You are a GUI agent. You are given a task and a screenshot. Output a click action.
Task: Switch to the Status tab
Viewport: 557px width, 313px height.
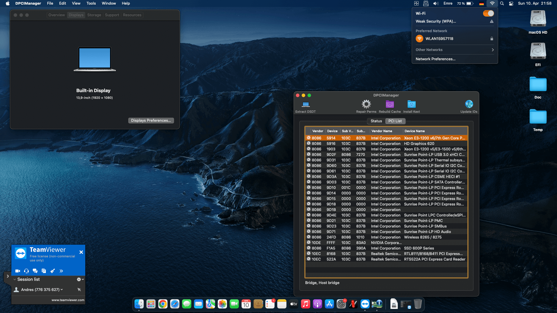376,121
